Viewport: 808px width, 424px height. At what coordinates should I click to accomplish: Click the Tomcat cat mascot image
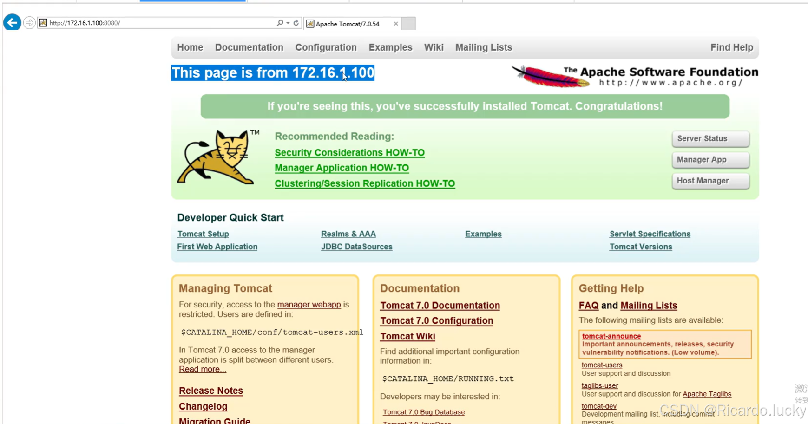coord(218,157)
